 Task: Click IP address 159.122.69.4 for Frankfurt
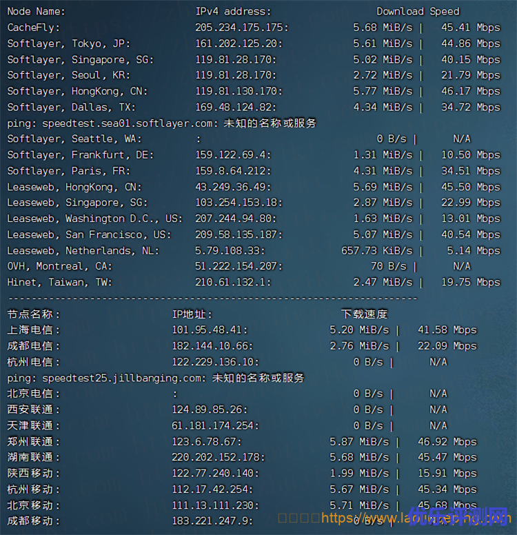tap(233, 155)
